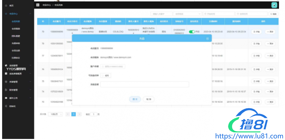Select the currency radio under rechargeable coin type
Screen dimensions: 285x140
103,76
